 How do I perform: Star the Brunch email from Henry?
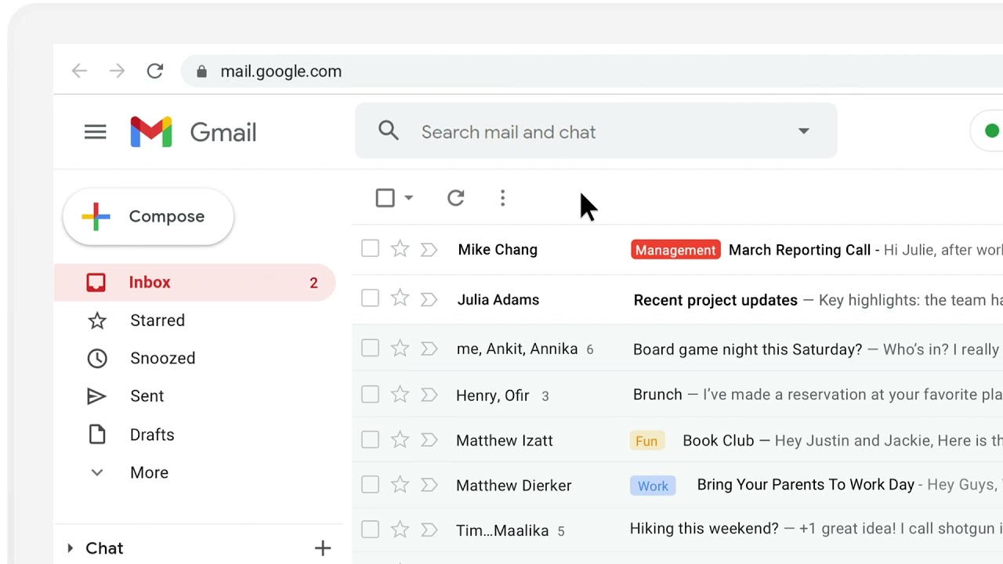(x=400, y=394)
